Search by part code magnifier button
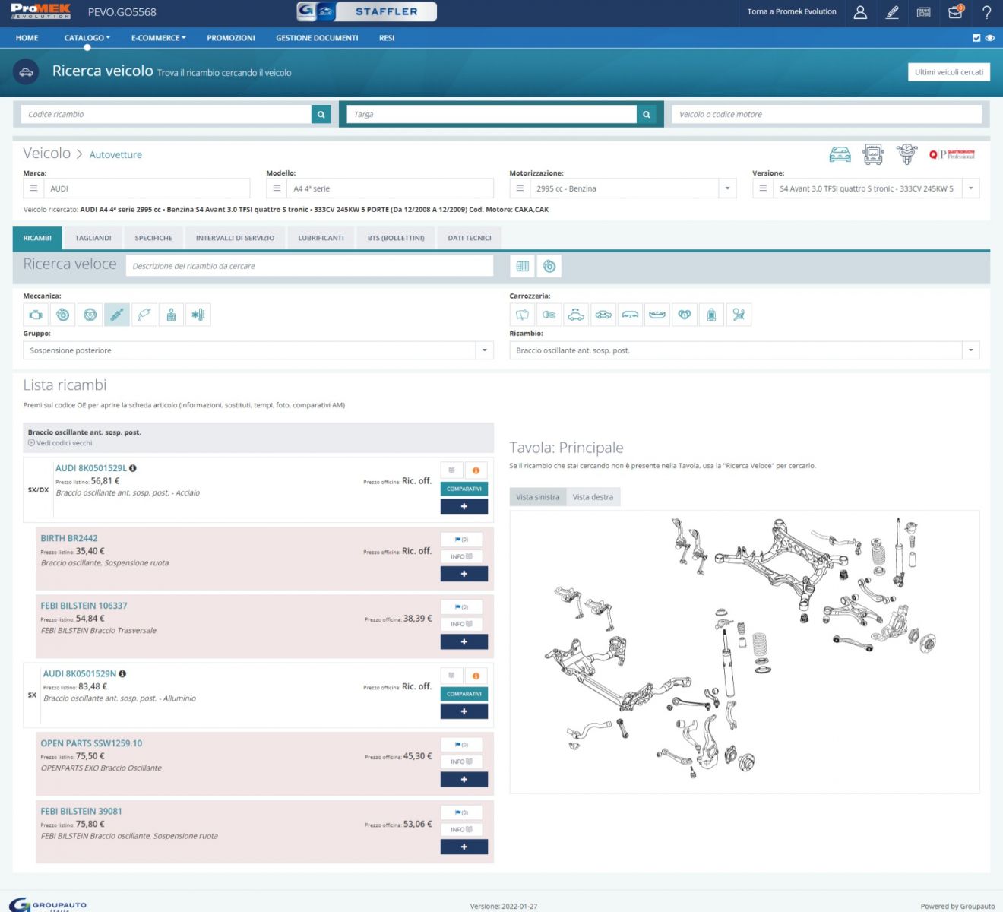 click(x=321, y=115)
